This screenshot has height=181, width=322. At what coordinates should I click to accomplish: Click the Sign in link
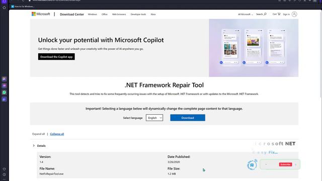tap(286, 14)
